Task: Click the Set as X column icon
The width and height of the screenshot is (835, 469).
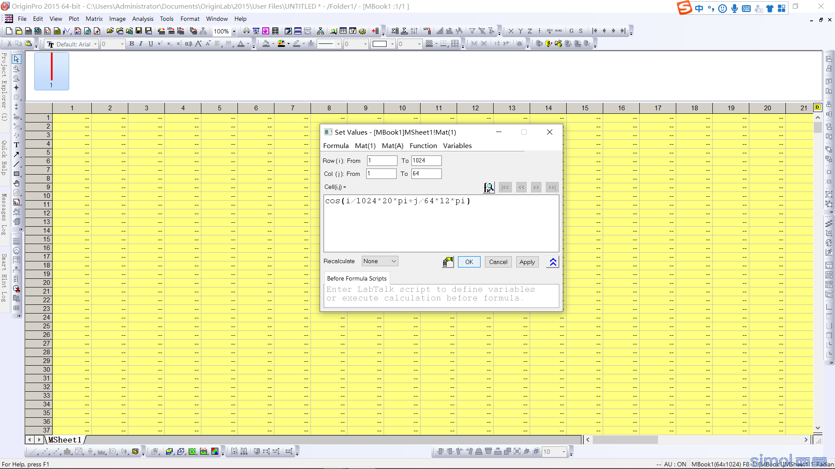Action: (511, 31)
